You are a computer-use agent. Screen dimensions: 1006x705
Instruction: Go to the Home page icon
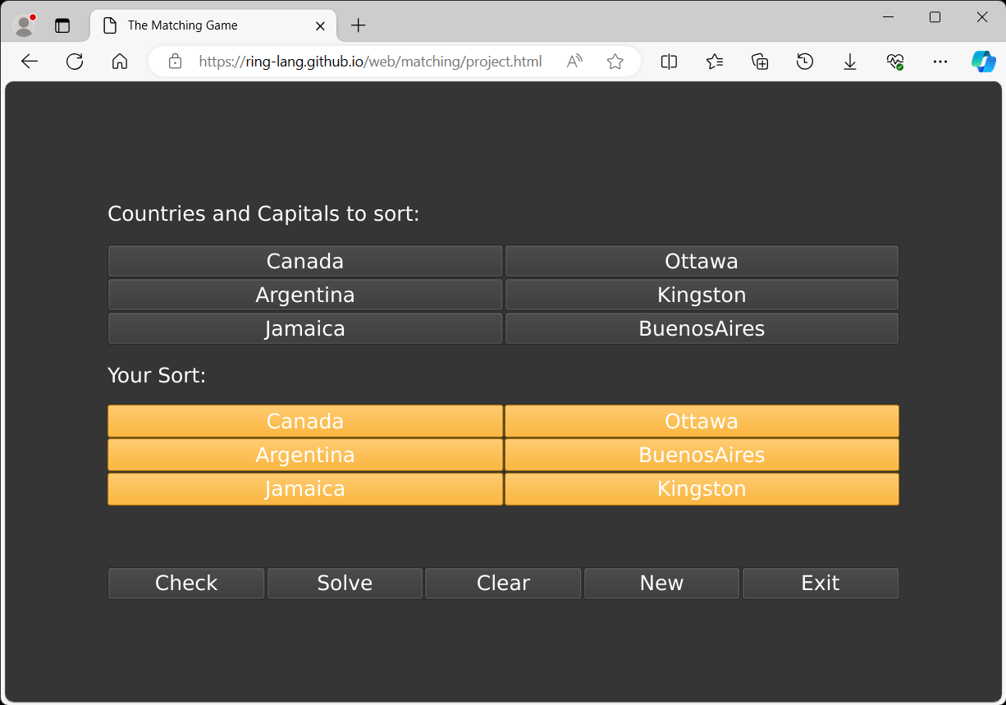pyautogui.click(x=120, y=62)
